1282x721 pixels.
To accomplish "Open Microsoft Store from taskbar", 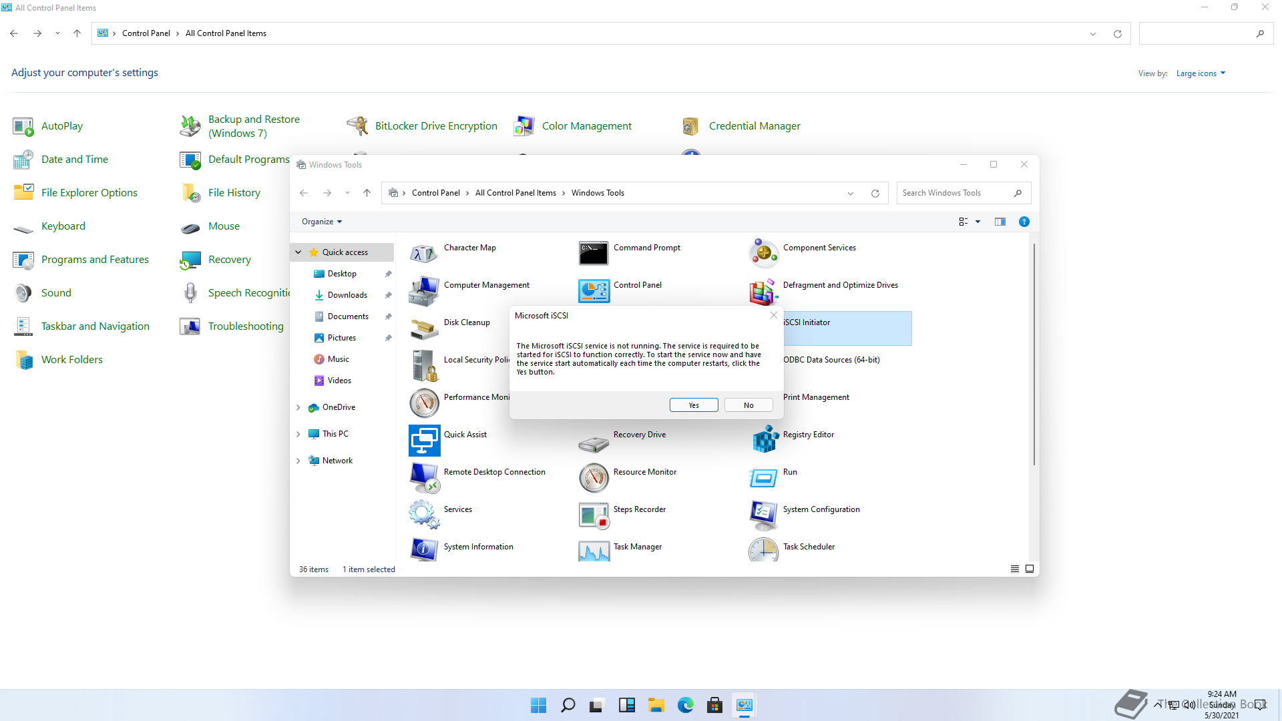I will click(714, 705).
